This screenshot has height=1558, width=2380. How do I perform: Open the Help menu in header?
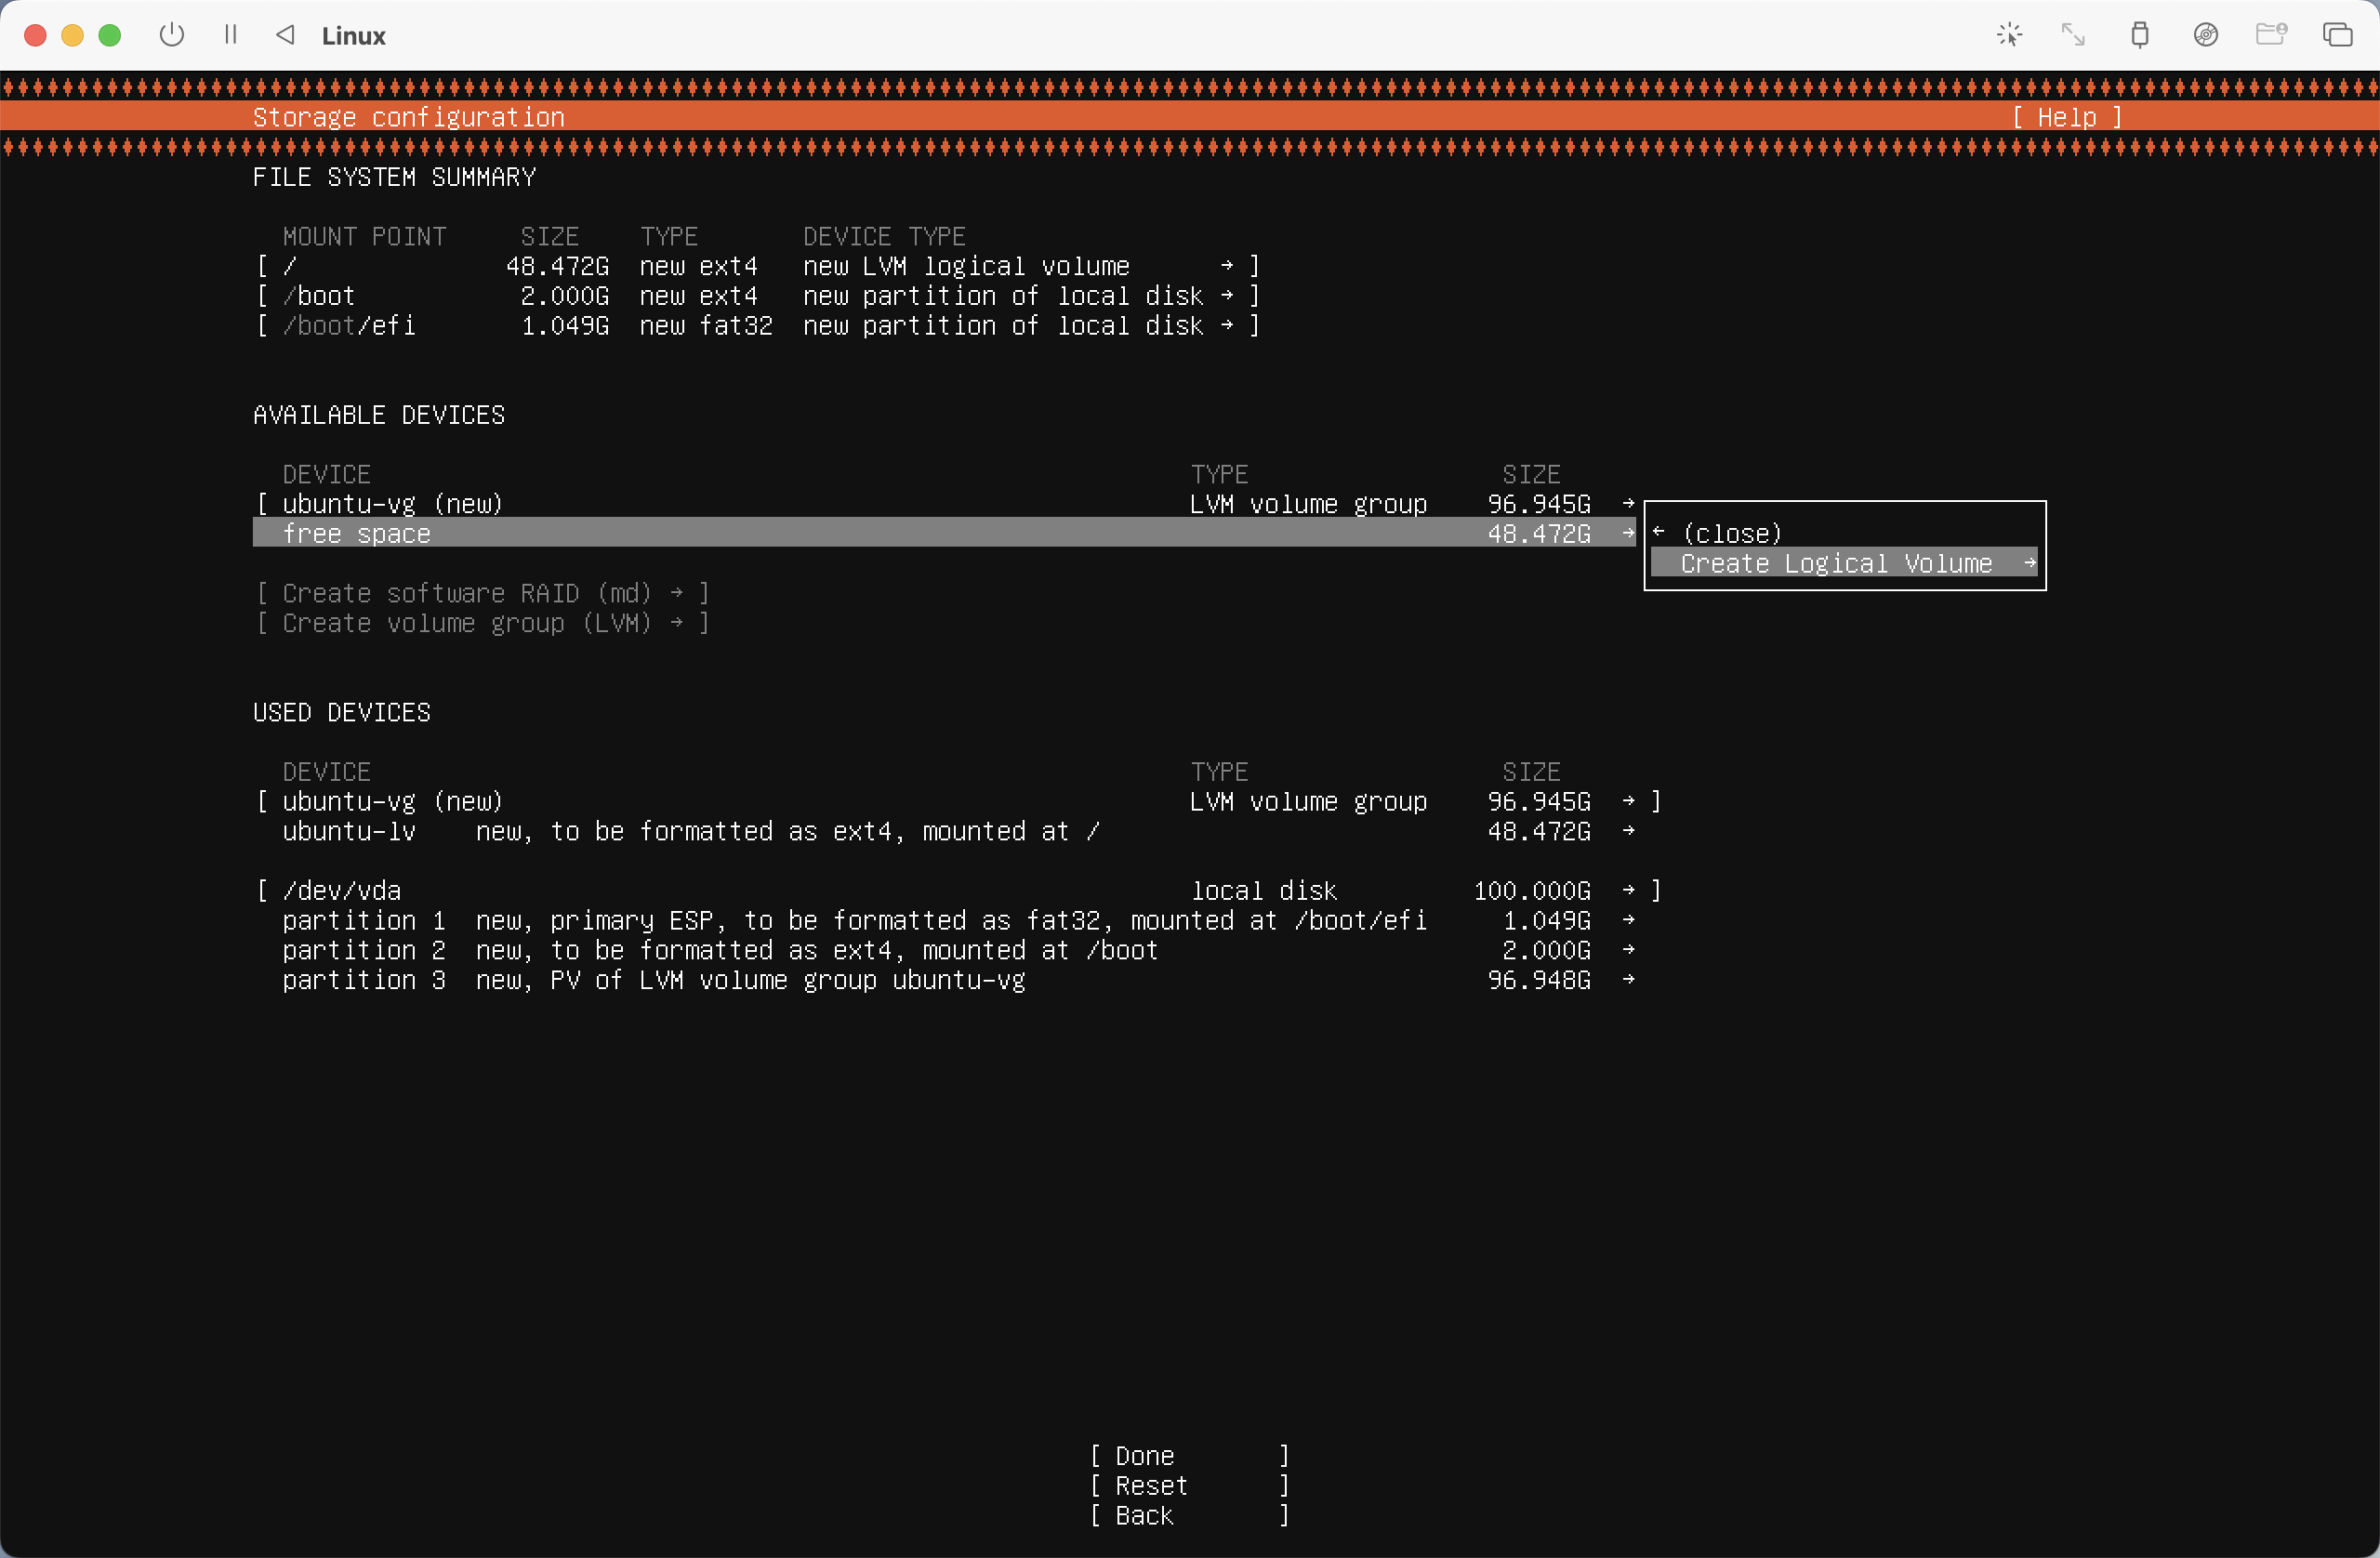click(x=2066, y=118)
